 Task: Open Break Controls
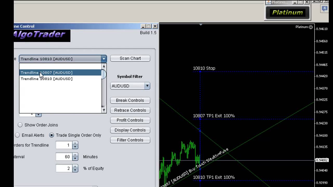[x=130, y=100]
